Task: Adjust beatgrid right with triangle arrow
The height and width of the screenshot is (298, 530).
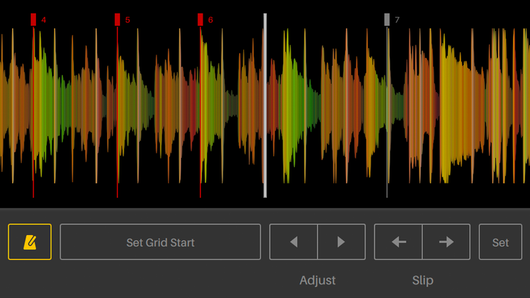Action: (342, 242)
